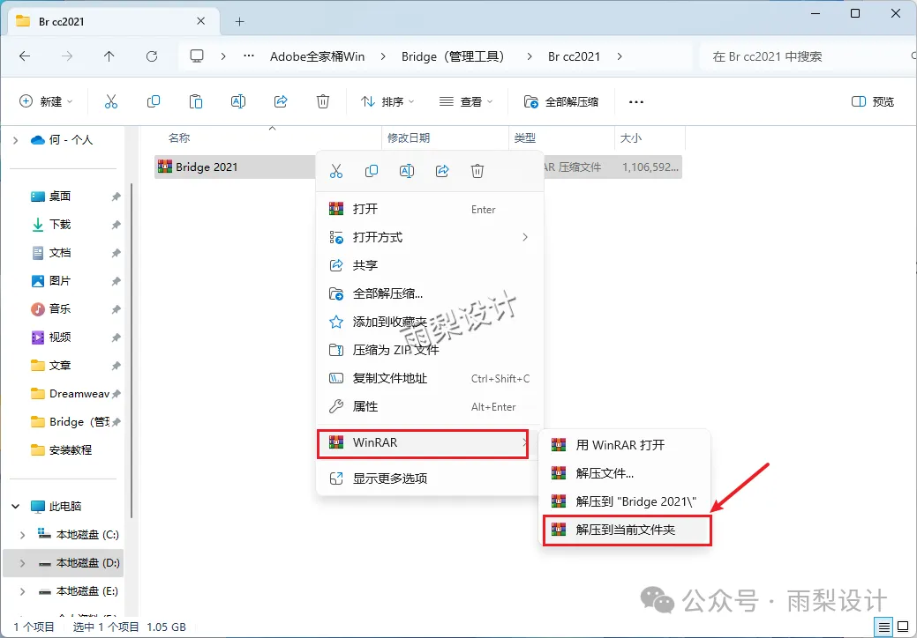Screen dimensions: 917x638
Task: Click the This PC monitor icon in the address bar
Action: tap(197, 56)
